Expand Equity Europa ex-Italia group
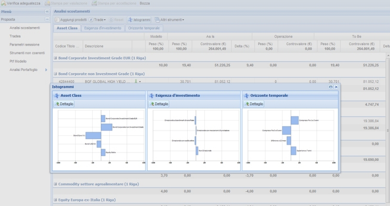 coord(56,200)
